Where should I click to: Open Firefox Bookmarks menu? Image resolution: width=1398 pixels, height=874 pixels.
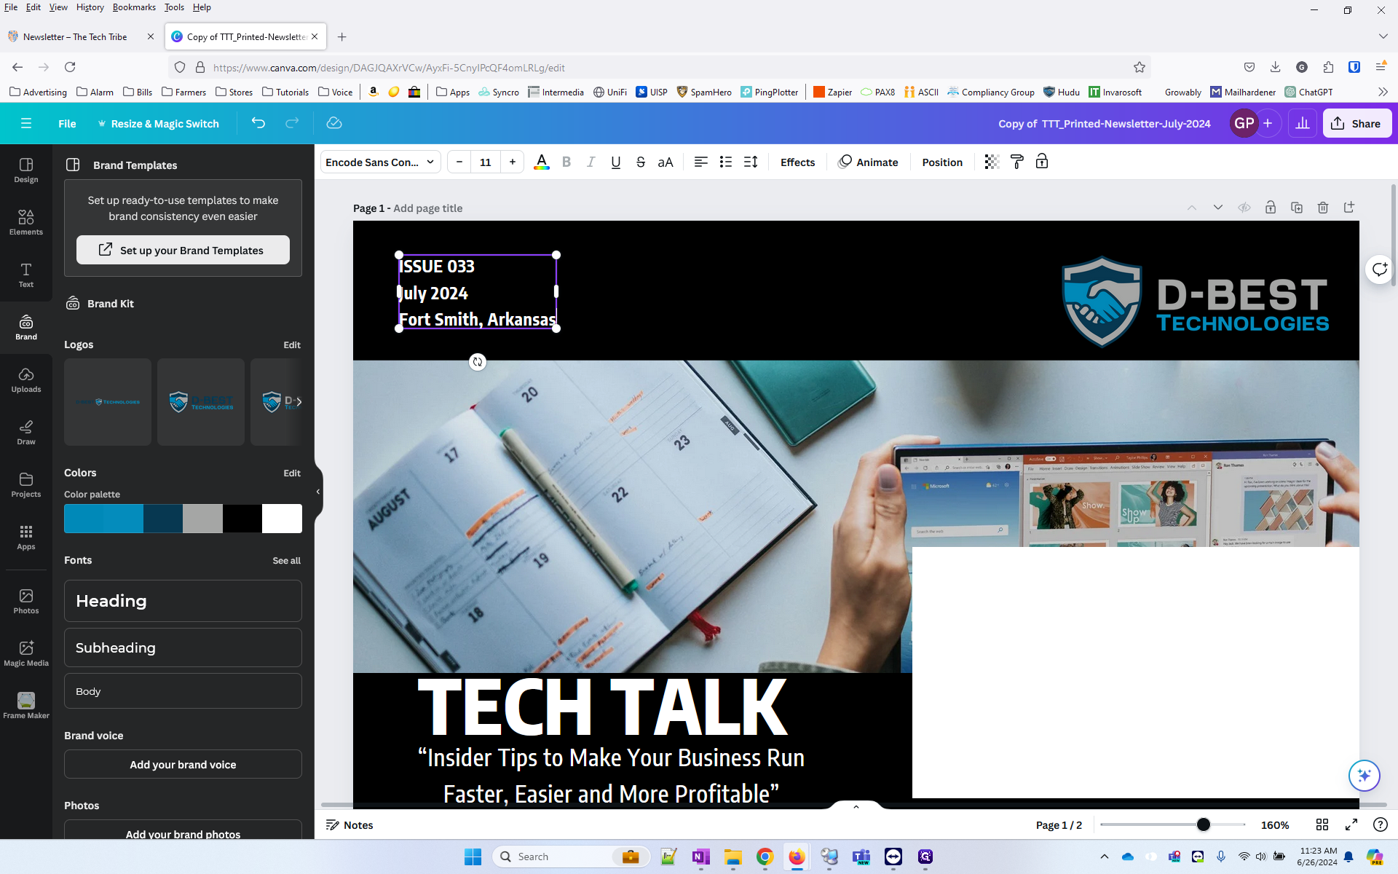[x=134, y=7]
